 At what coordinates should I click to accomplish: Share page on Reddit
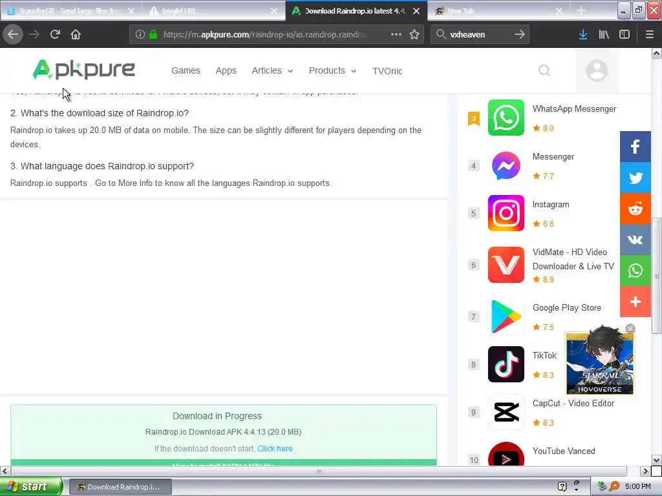[x=635, y=209]
